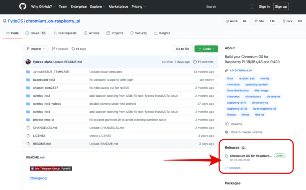Click the license scale icon

pyautogui.click(x=226, y=132)
